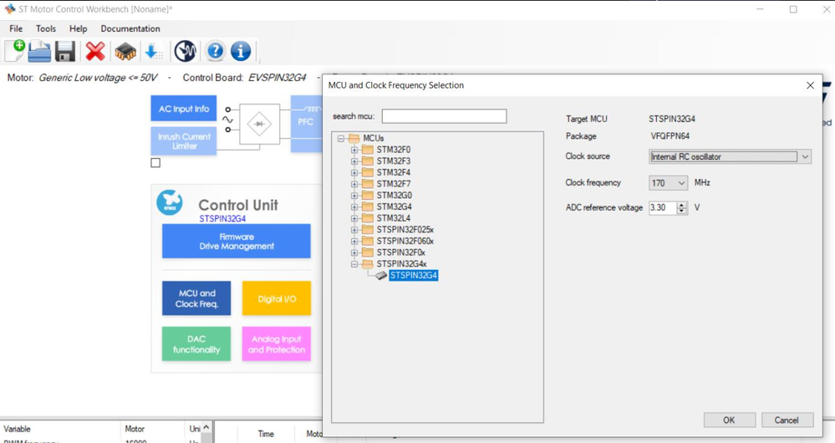The width and height of the screenshot is (835, 443).
Task: Click the Save floppy disk icon
Action: pos(65,52)
